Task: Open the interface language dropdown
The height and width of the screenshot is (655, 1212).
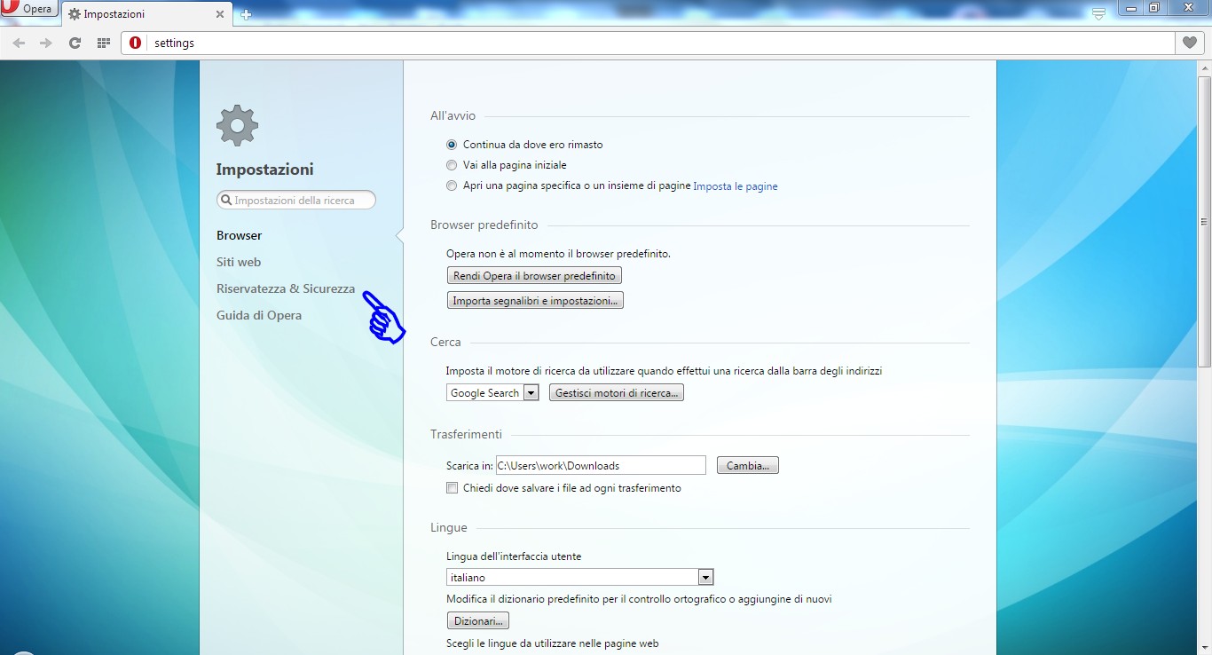Action: tap(704, 577)
